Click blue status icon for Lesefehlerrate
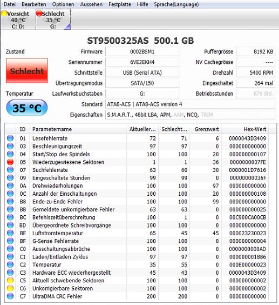Image resolution: width=279 pixels, height=305 pixels. [x=10, y=138]
